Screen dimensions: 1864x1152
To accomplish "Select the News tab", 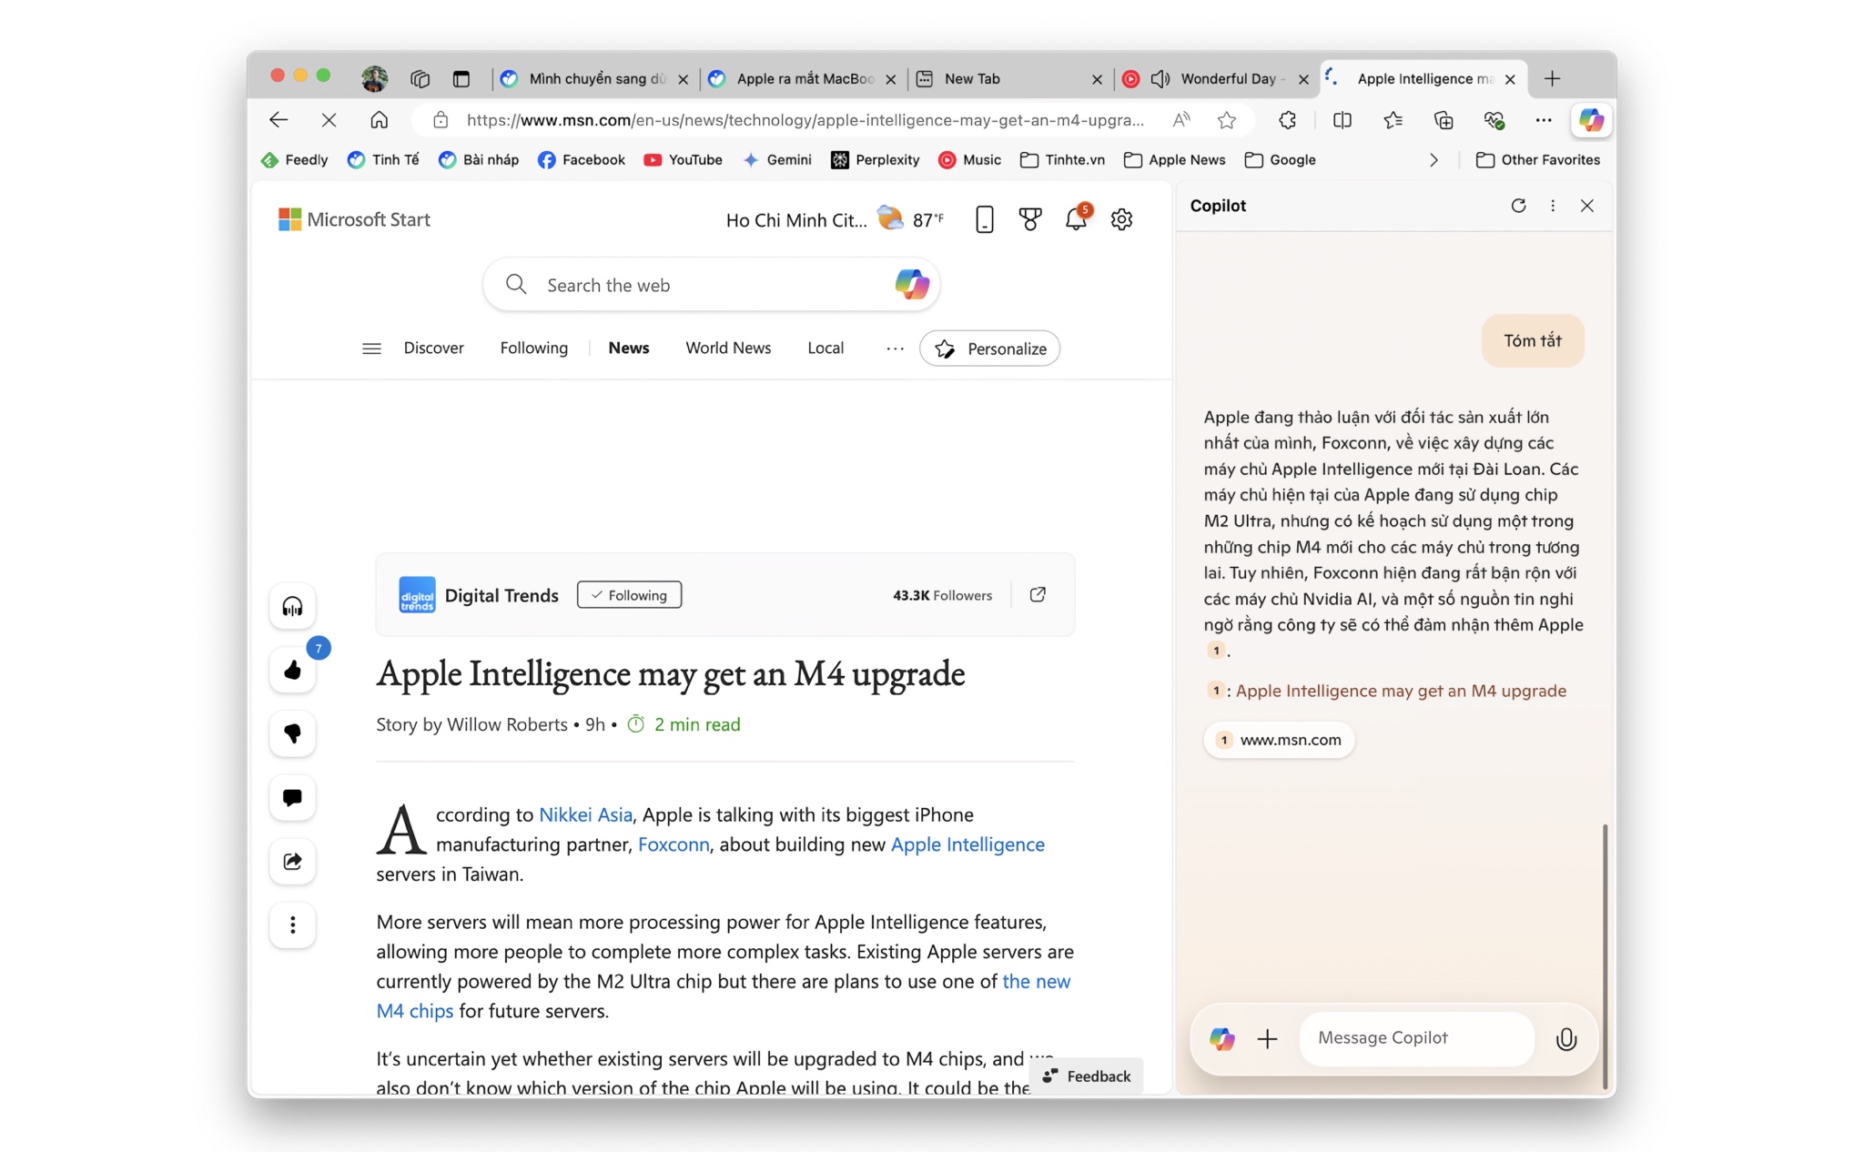I will click(x=627, y=349).
